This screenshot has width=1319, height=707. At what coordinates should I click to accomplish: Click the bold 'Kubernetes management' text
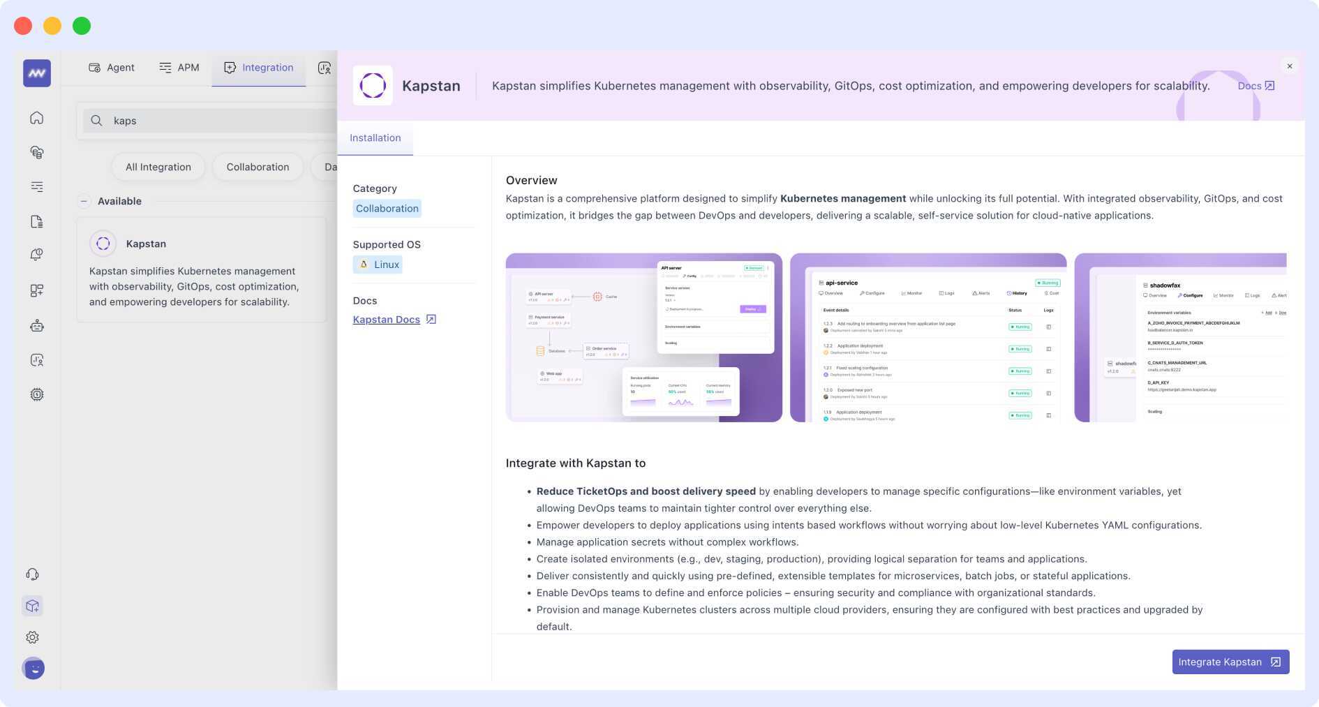click(843, 199)
